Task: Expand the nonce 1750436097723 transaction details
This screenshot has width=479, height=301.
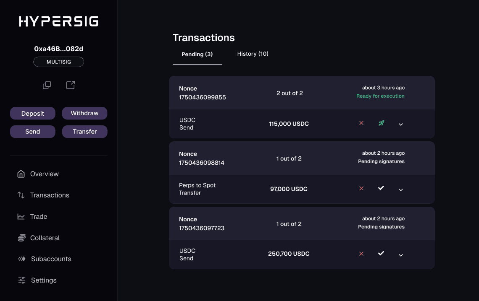Action: click(400, 254)
